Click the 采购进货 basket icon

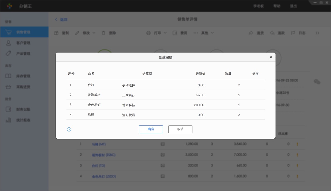(9, 87)
